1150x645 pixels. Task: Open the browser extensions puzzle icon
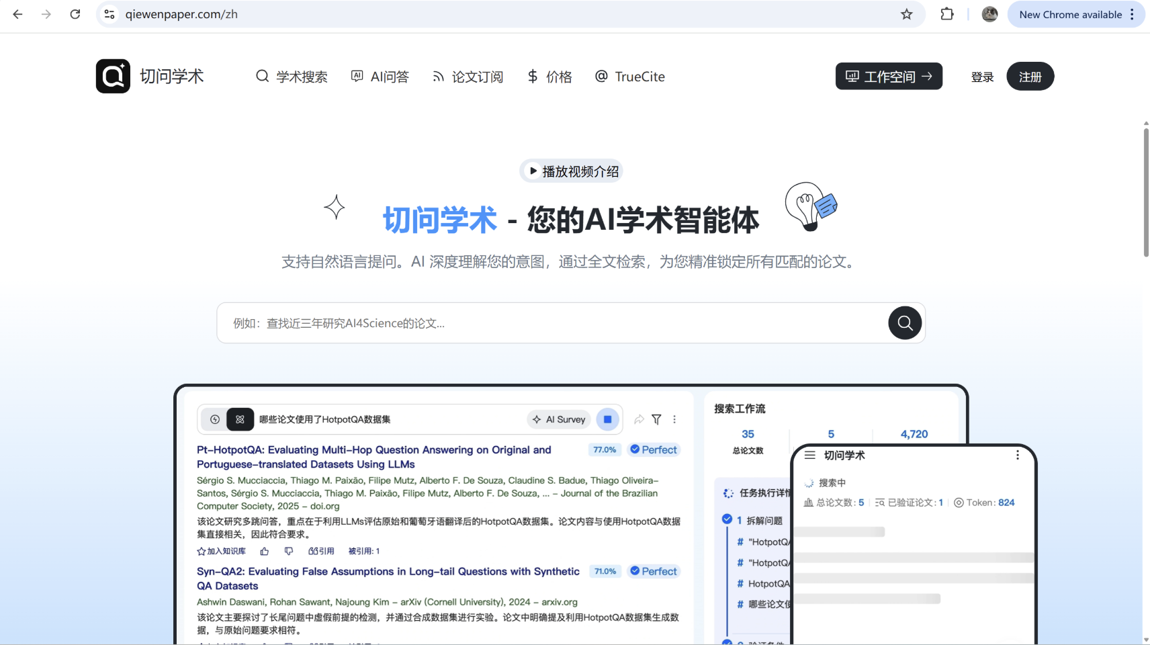[947, 14]
